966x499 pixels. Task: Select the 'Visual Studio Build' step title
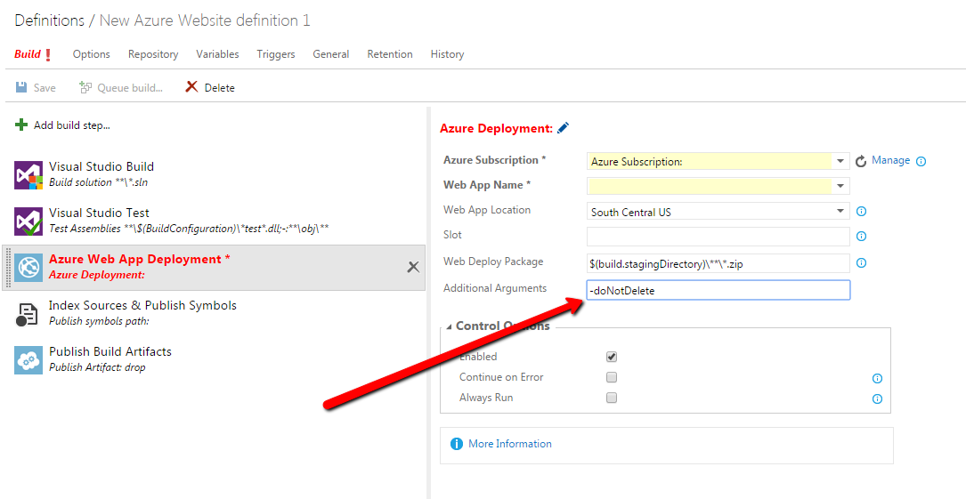[101, 166]
